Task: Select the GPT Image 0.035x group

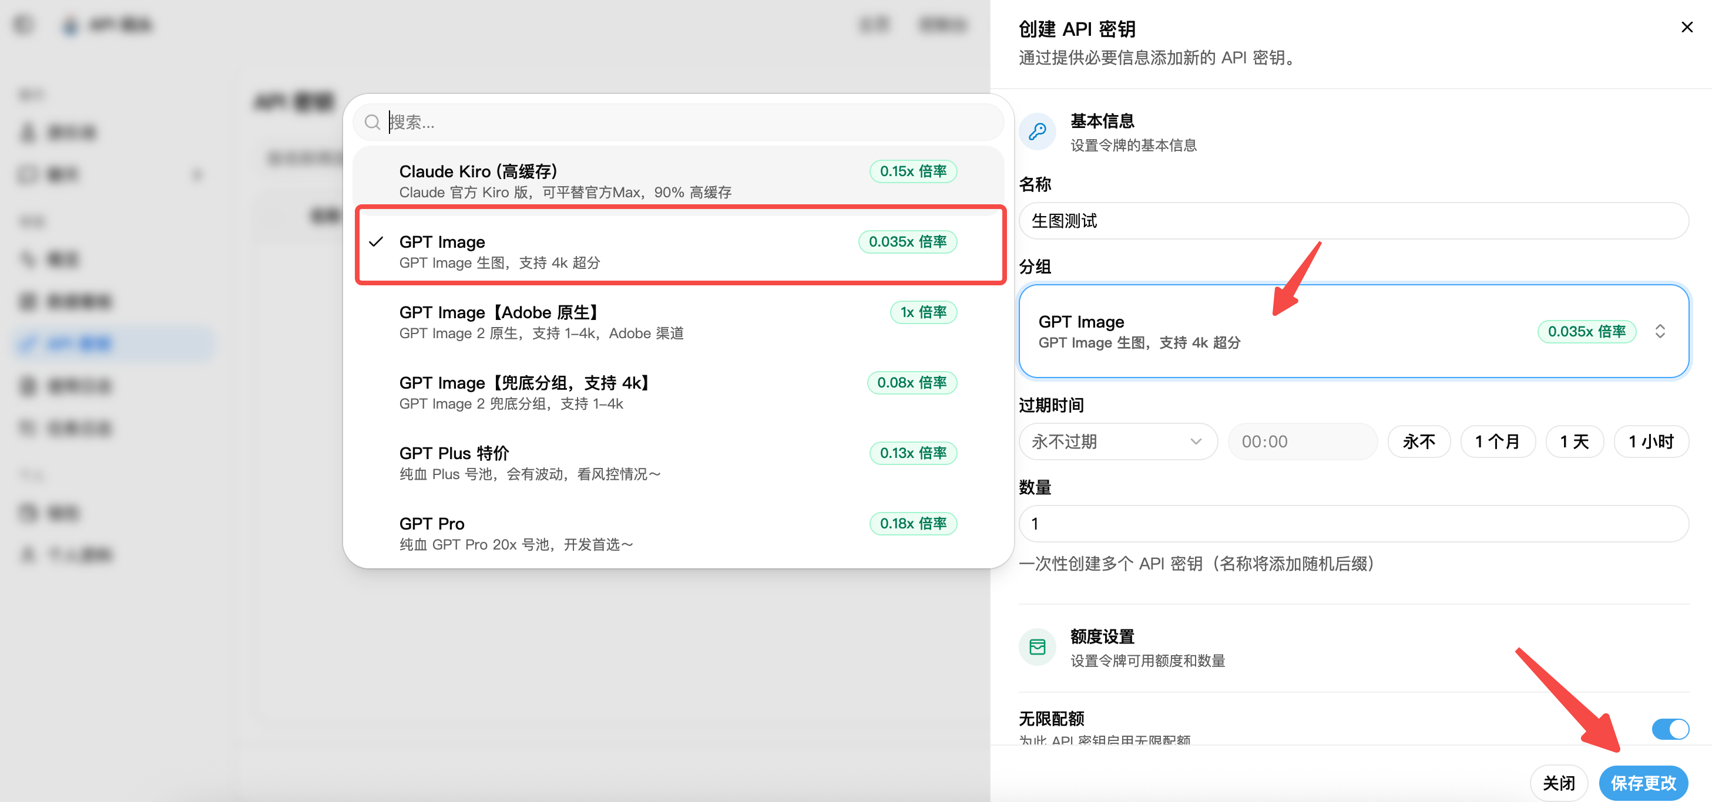Action: click(678, 251)
